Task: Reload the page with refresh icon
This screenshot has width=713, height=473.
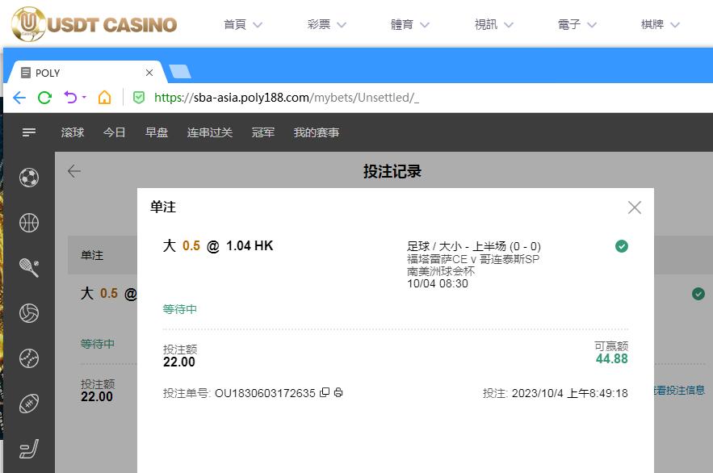Action: tap(44, 97)
